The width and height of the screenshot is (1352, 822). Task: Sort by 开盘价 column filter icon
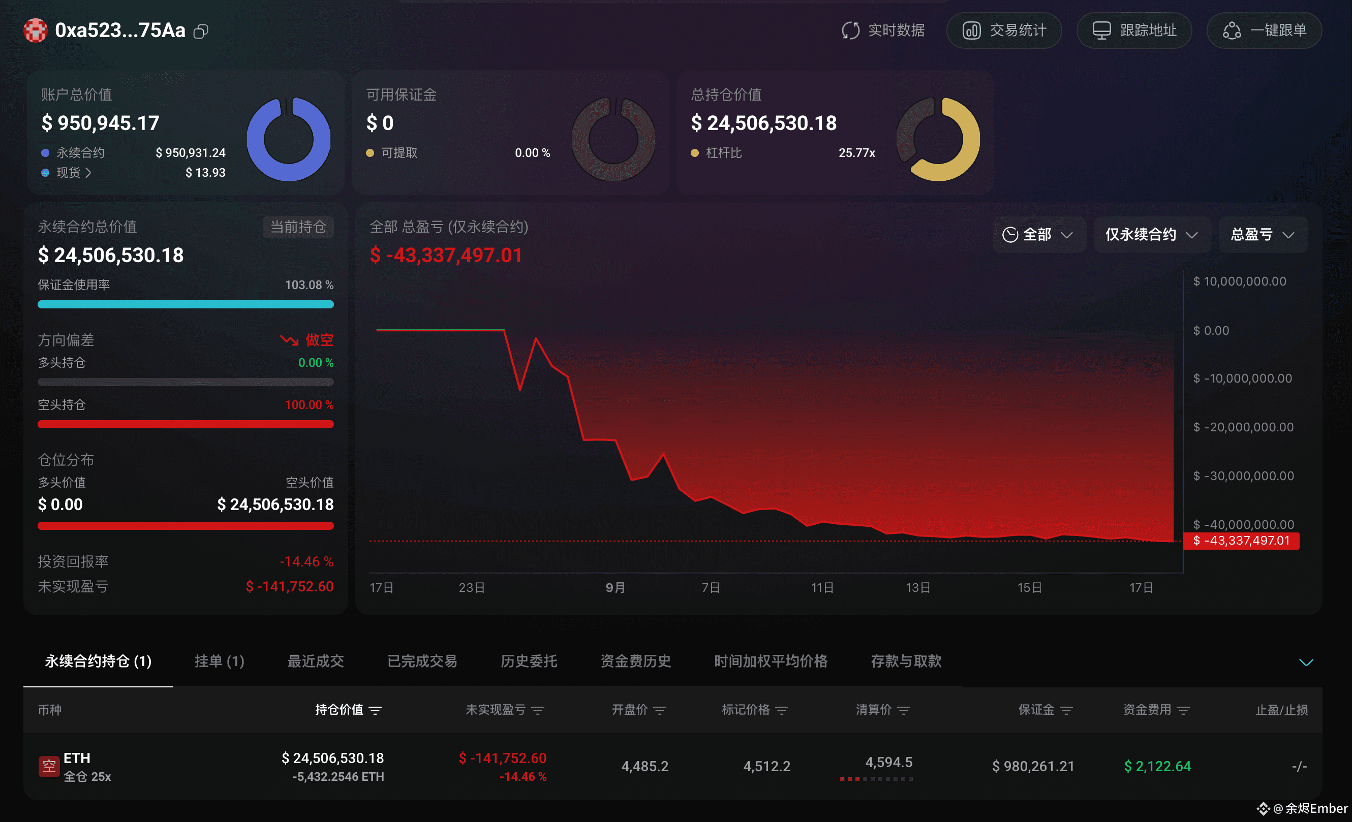click(660, 710)
